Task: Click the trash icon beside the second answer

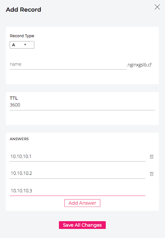Action: pyautogui.click(x=152, y=174)
